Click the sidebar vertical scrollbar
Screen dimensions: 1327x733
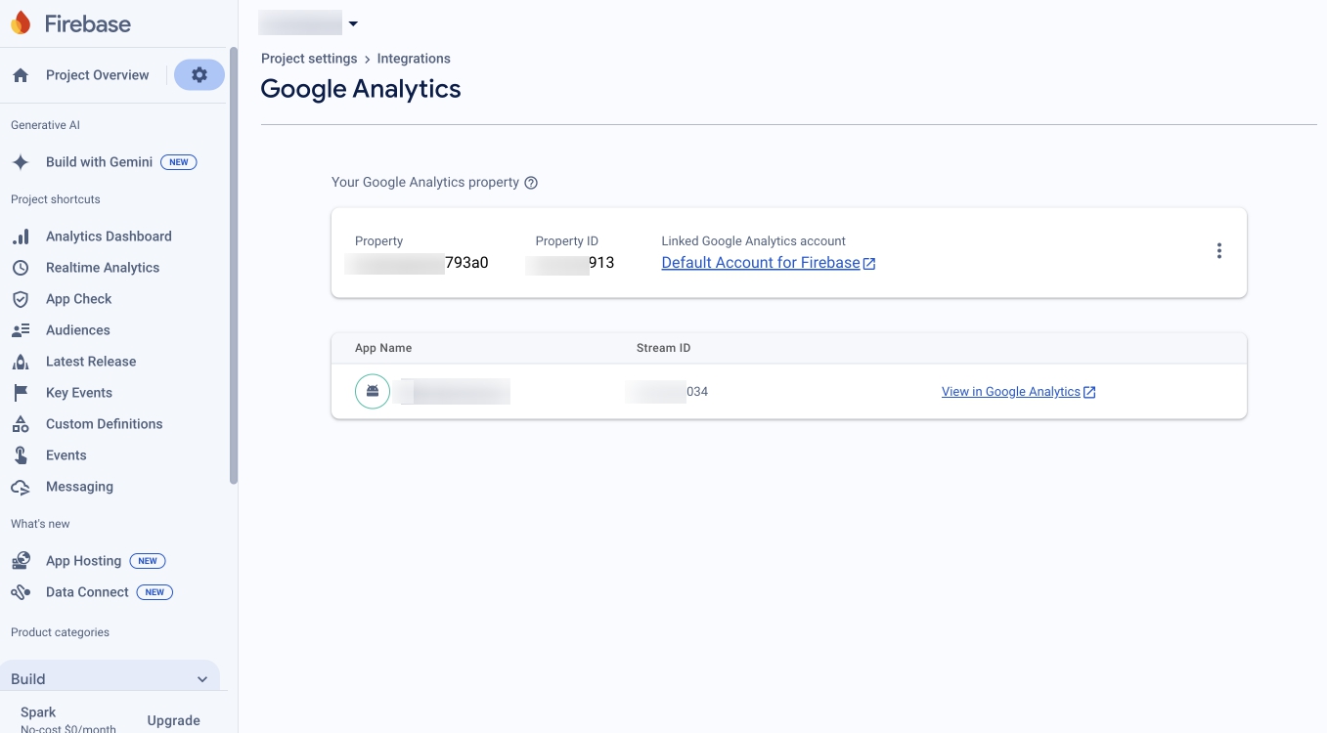[x=233, y=264]
